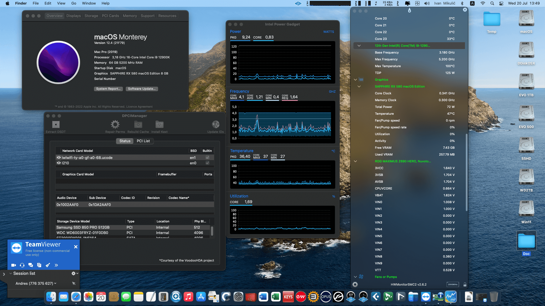Open volume control in menu bar
Viewport: 545px width, 306px height.
click(x=427, y=3)
